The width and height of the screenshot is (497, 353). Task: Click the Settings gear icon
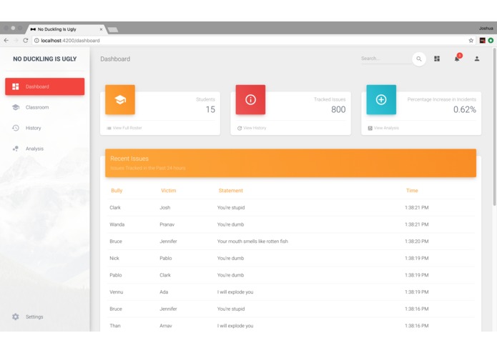[x=16, y=317]
